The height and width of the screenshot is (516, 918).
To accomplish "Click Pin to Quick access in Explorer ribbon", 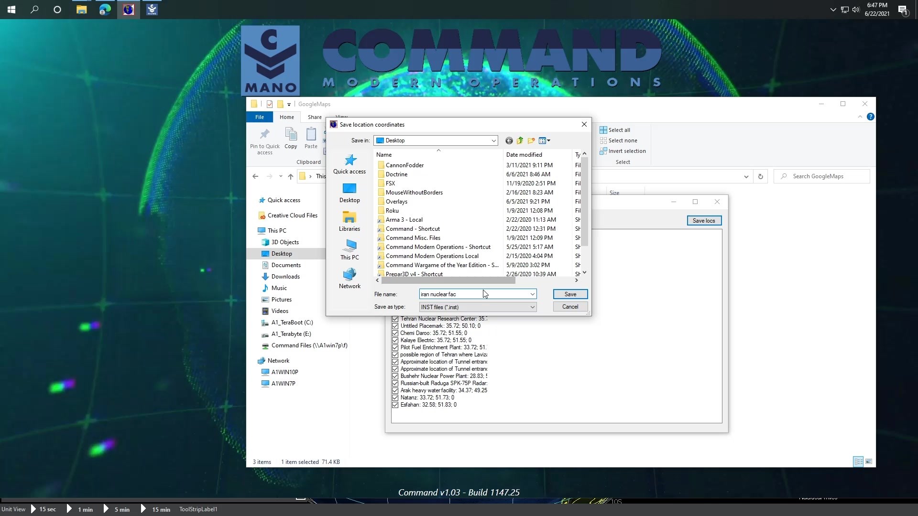I will pyautogui.click(x=265, y=141).
